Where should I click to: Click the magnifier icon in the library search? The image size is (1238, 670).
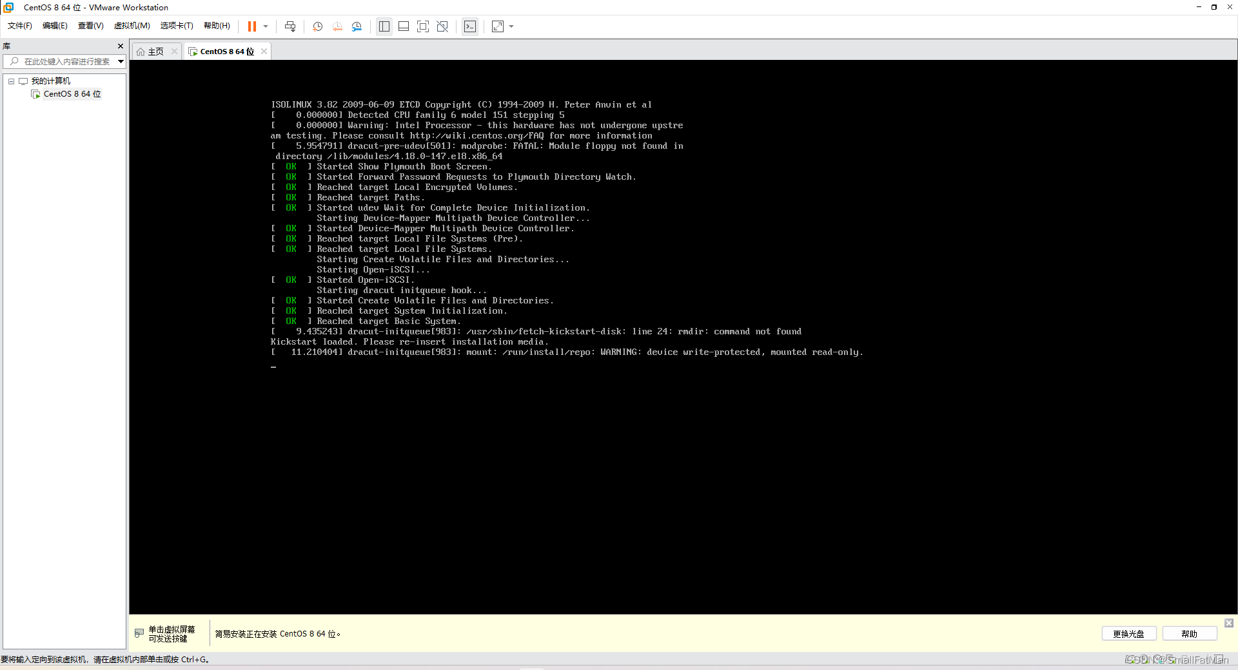[x=14, y=61]
